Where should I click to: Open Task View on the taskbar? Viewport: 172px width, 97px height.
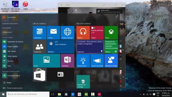pyautogui.click(x=53, y=94)
